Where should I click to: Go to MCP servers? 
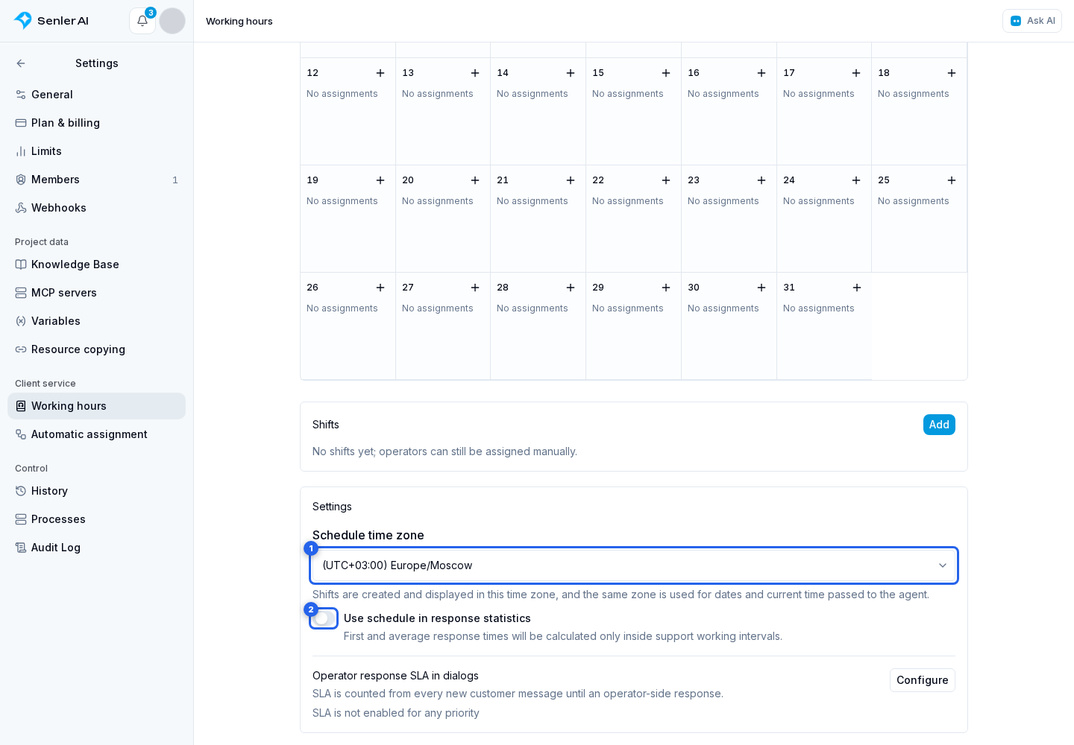pyautogui.click(x=97, y=293)
